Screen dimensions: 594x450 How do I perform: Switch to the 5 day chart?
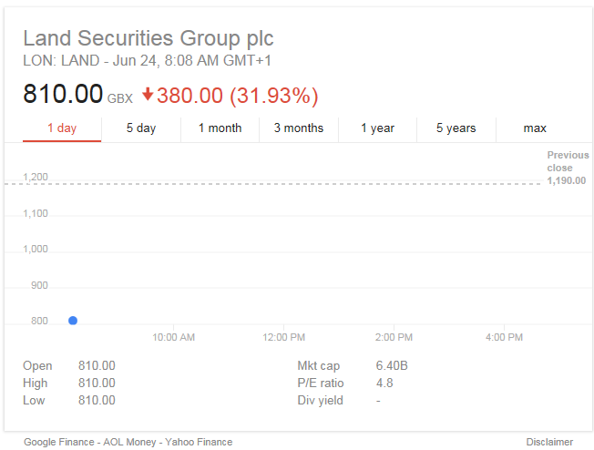141,128
